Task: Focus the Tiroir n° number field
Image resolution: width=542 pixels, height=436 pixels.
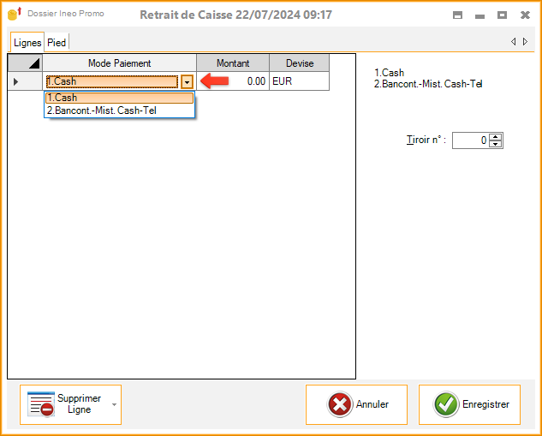Action: (x=471, y=140)
